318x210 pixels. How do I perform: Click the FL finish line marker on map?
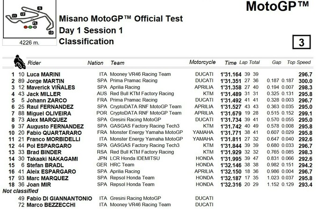click(36, 23)
